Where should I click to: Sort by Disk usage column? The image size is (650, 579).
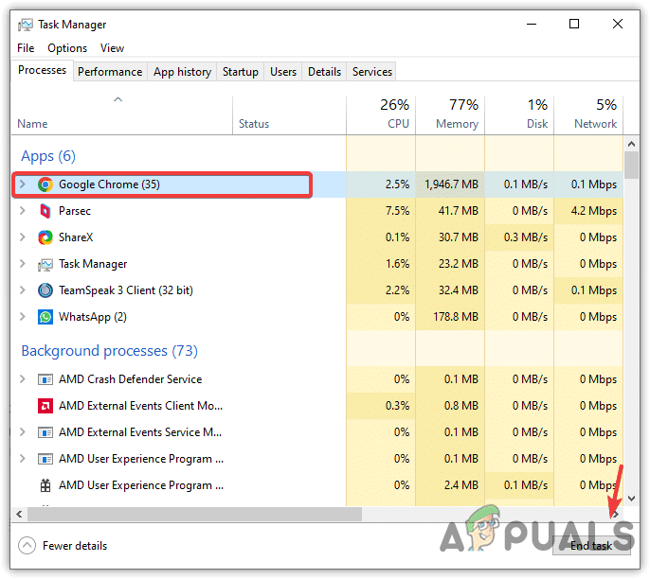[x=519, y=115]
